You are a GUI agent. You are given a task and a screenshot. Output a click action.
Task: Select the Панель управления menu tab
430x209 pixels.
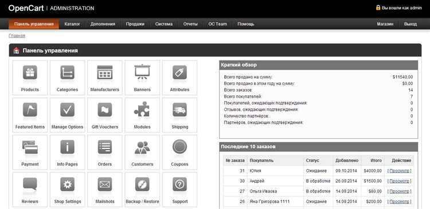point(34,24)
